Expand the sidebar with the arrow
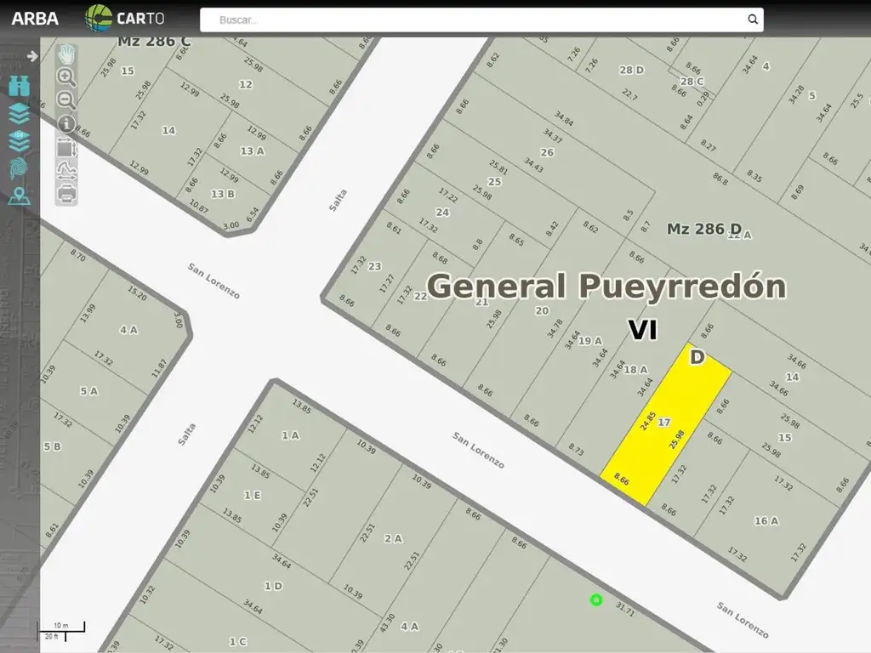Image resolution: width=871 pixels, height=653 pixels. [32, 56]
